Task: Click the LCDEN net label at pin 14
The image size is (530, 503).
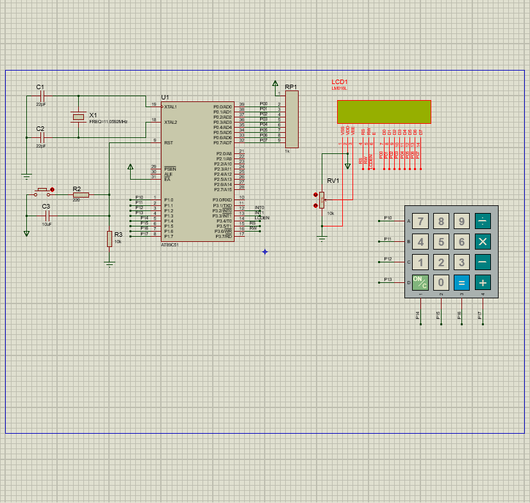Action: tap(262, 218)
